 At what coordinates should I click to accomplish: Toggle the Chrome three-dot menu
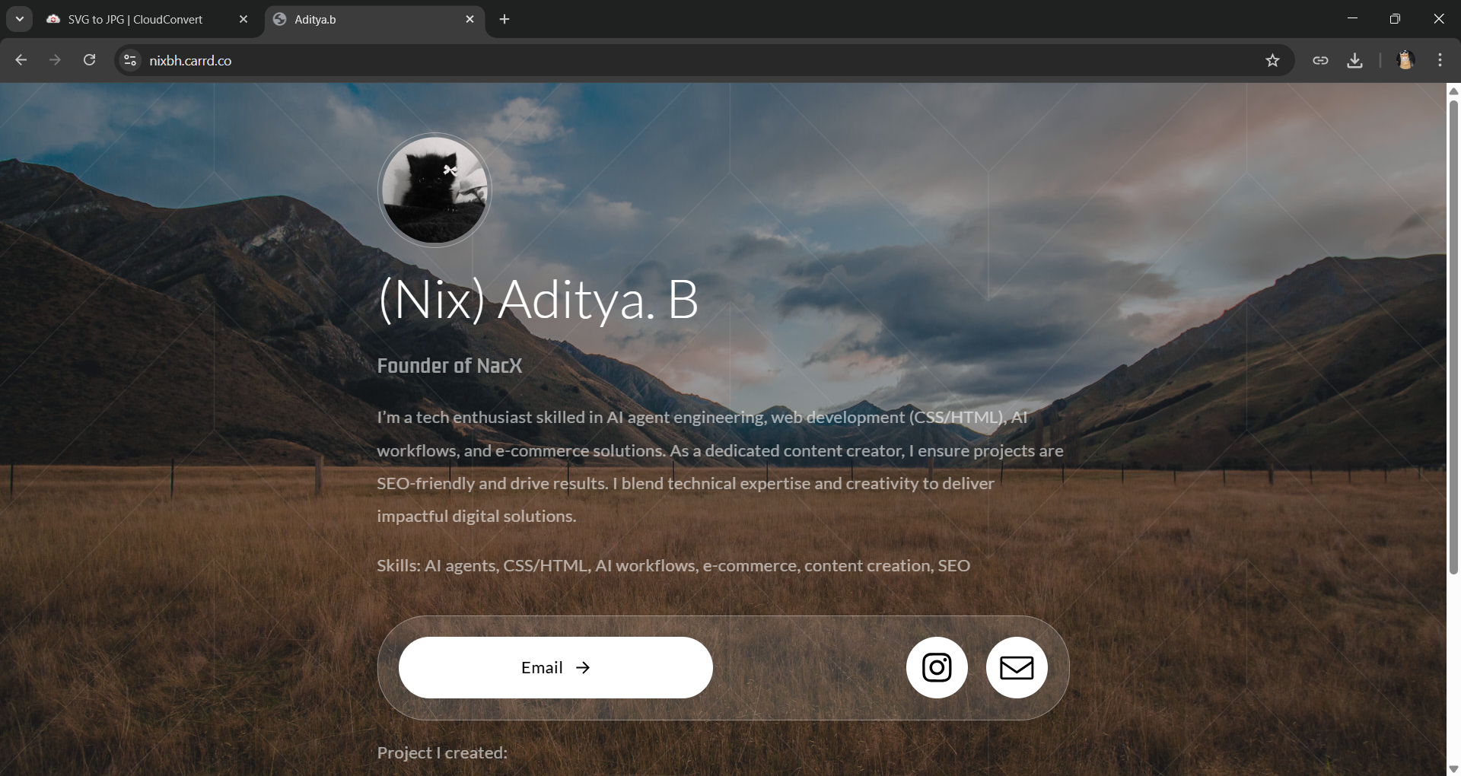(1440, 60)
